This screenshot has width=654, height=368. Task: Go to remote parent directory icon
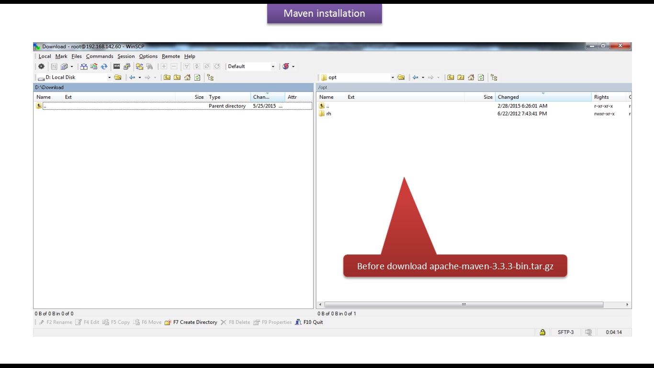click(451, 78)
